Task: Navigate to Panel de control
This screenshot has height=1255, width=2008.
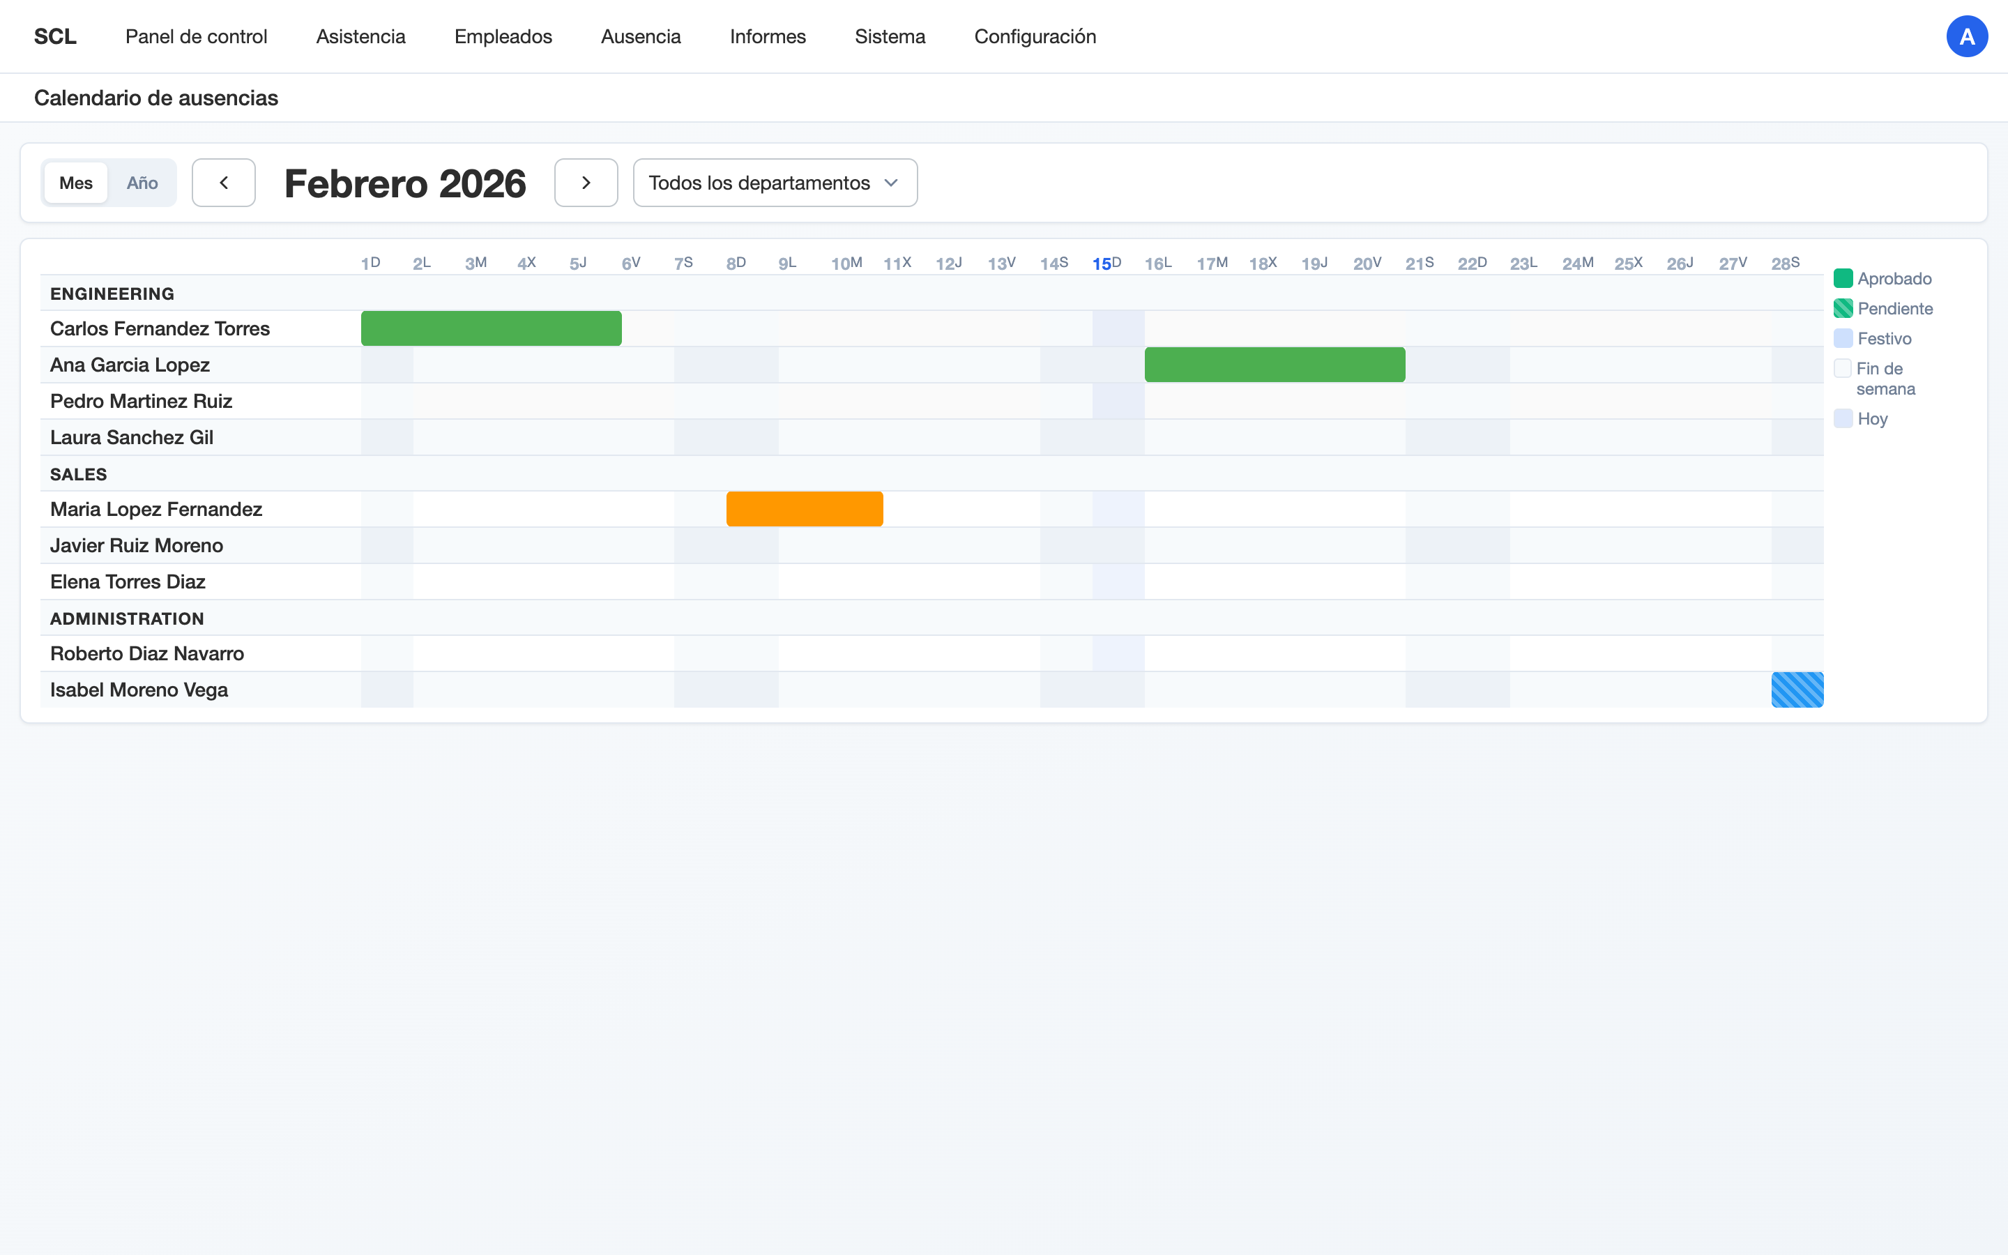Action: 196,36
